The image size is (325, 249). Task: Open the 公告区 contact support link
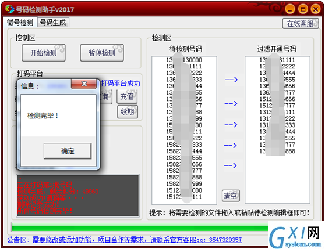[x=137, y=240]
